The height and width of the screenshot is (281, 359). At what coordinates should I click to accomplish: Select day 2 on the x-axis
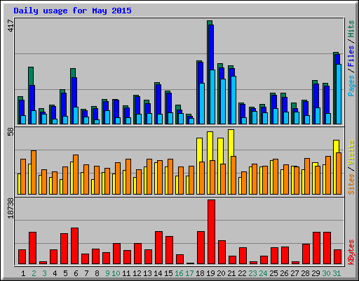pos(34,273)
